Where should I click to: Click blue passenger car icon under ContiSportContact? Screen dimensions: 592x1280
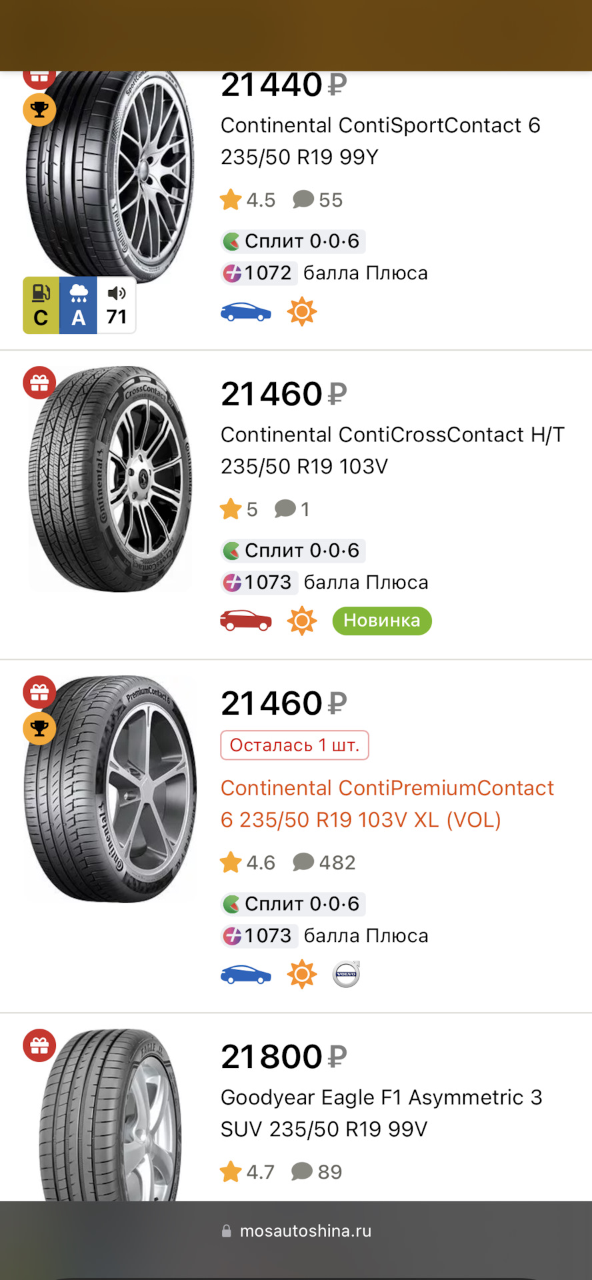pyautogui.click(x=246, y=312)
